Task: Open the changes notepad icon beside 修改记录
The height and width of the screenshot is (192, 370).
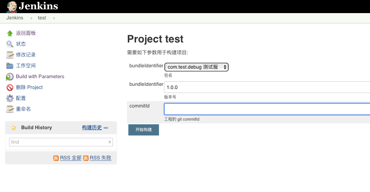Action: pos(9,55)
